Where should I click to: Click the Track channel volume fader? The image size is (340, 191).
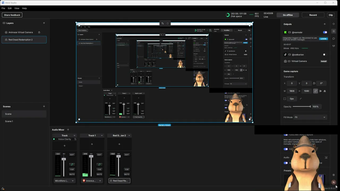(x=64, y=159)
